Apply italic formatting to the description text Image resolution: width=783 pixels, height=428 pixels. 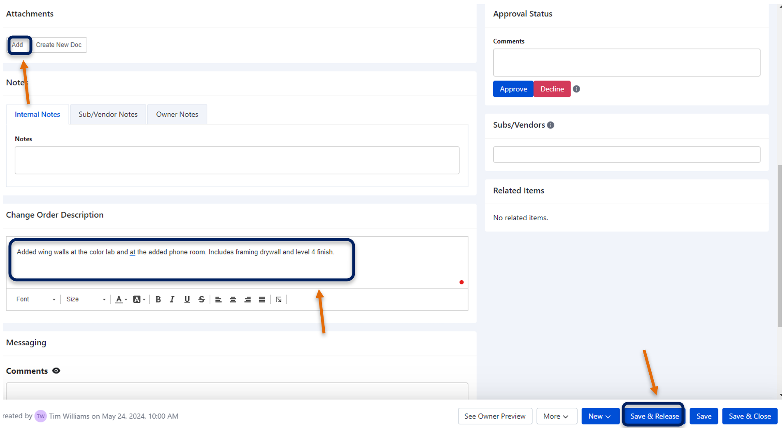point(172,299)
